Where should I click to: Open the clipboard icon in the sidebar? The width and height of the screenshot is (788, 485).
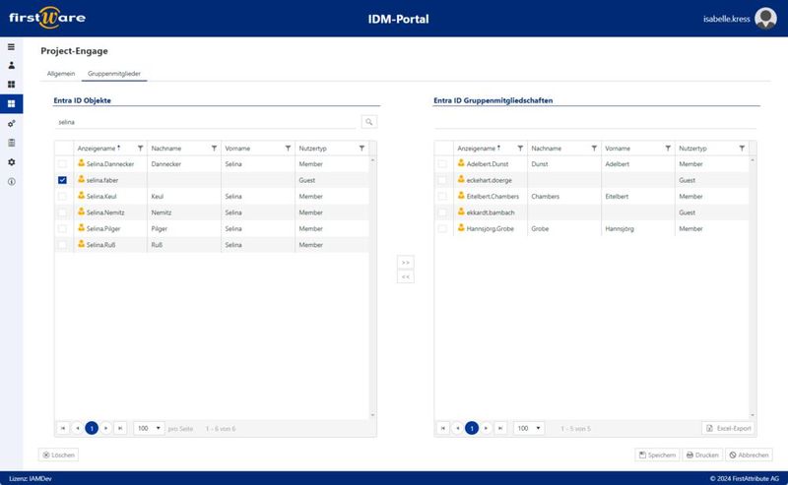pos(11,143)
